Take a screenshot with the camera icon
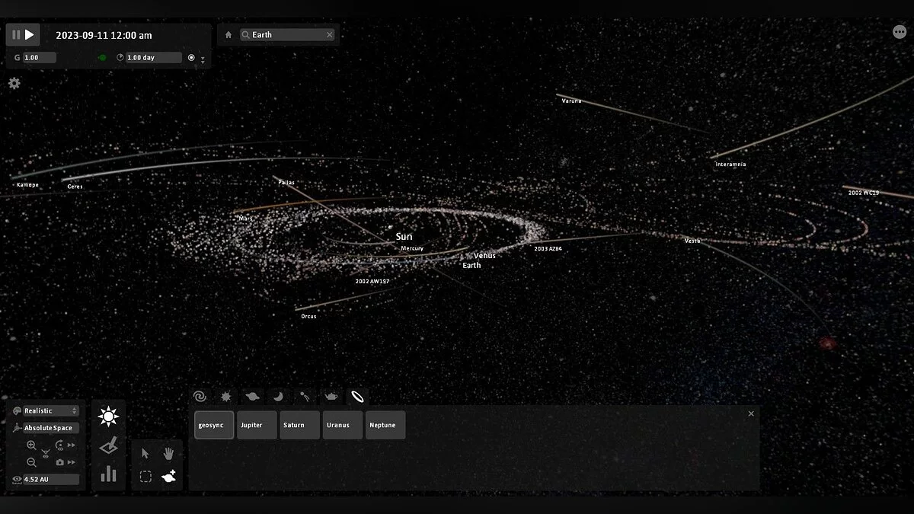914x514 pixels. [60, 462]
